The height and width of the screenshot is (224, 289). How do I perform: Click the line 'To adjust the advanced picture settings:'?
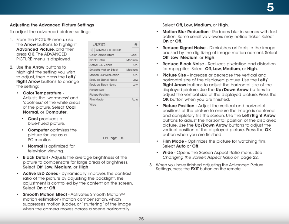(x=51, y=32)
